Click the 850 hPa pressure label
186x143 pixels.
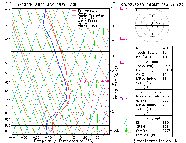click(x=8, y=119)
